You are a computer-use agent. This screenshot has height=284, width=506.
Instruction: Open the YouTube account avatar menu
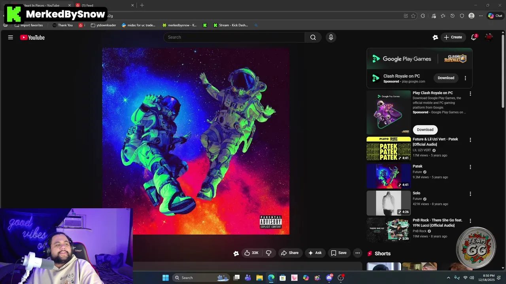(x=489, y=37)
